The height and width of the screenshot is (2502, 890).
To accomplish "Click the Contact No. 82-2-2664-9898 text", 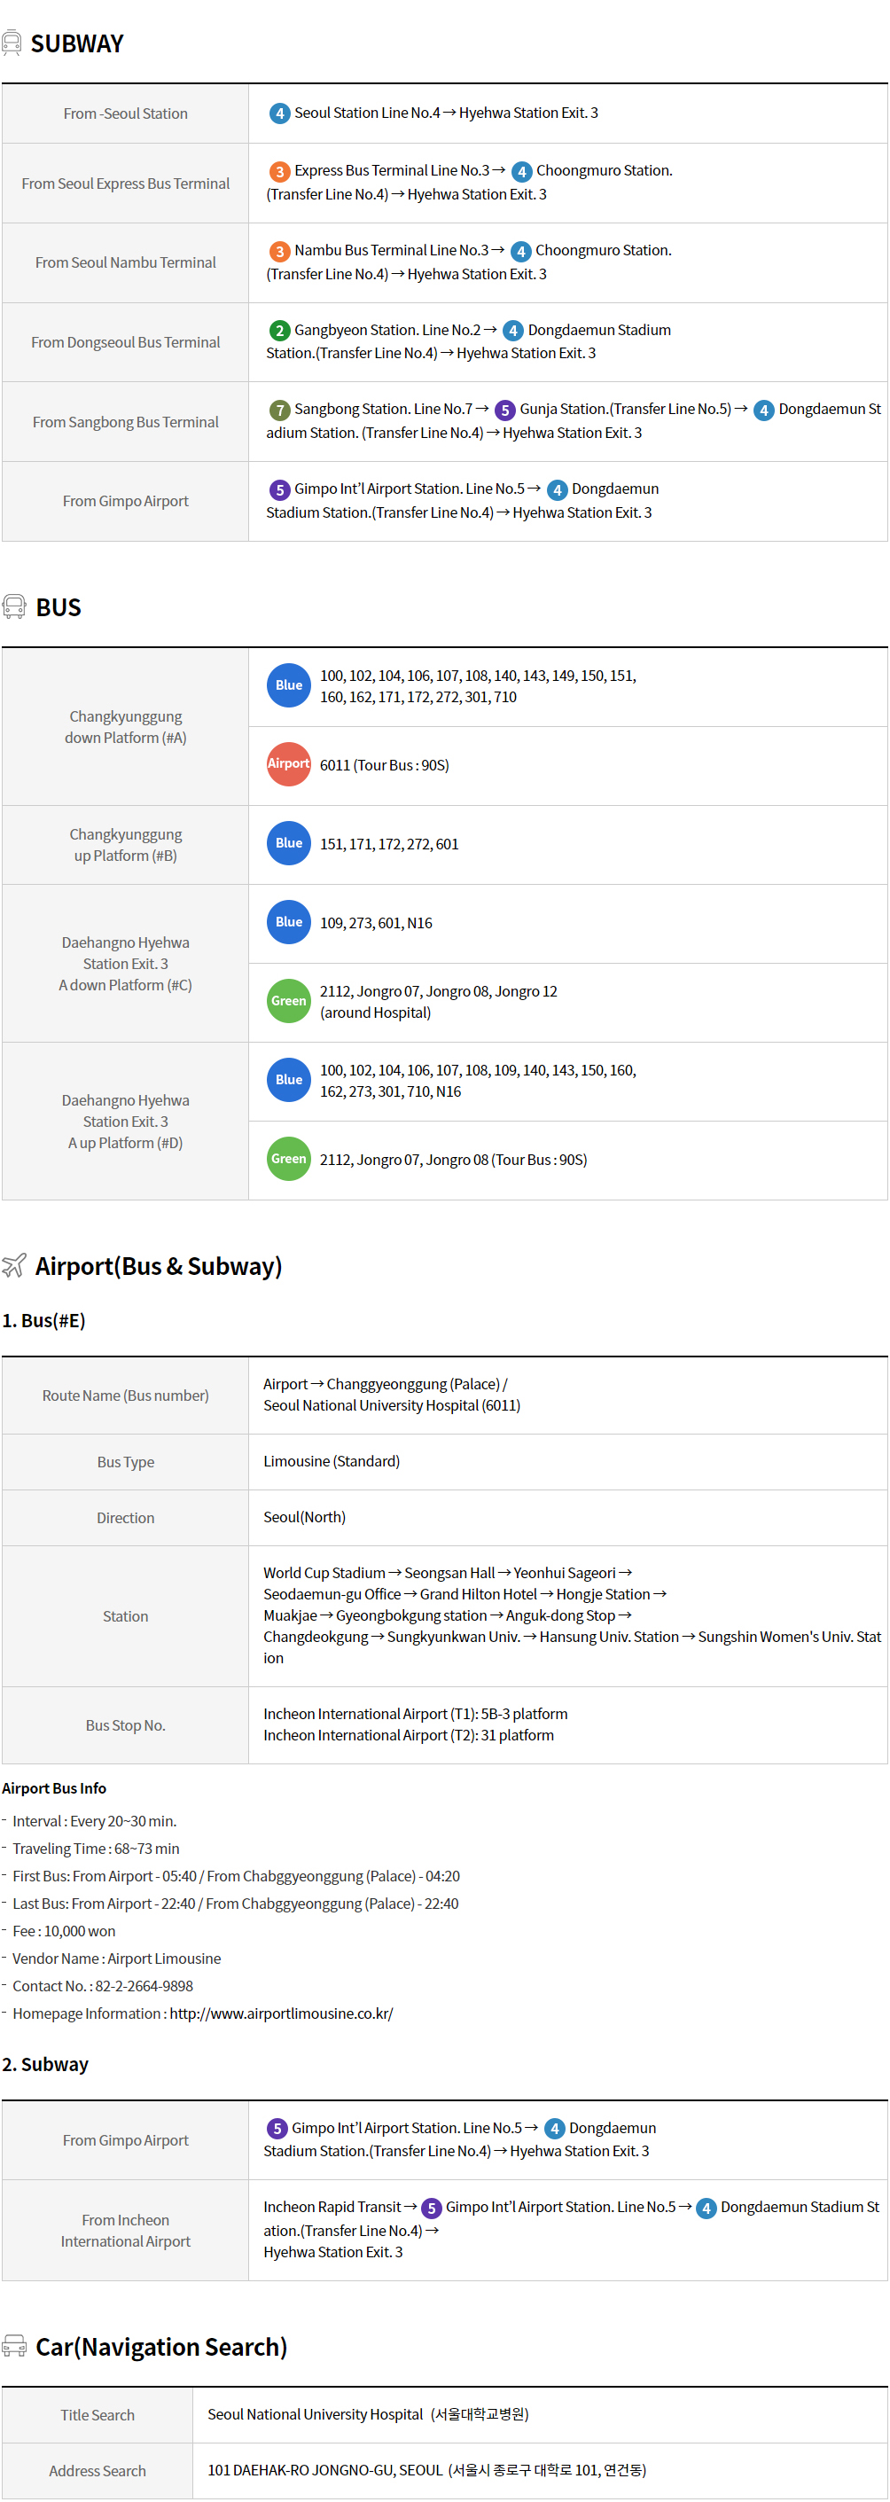I will coord(102,1986).
